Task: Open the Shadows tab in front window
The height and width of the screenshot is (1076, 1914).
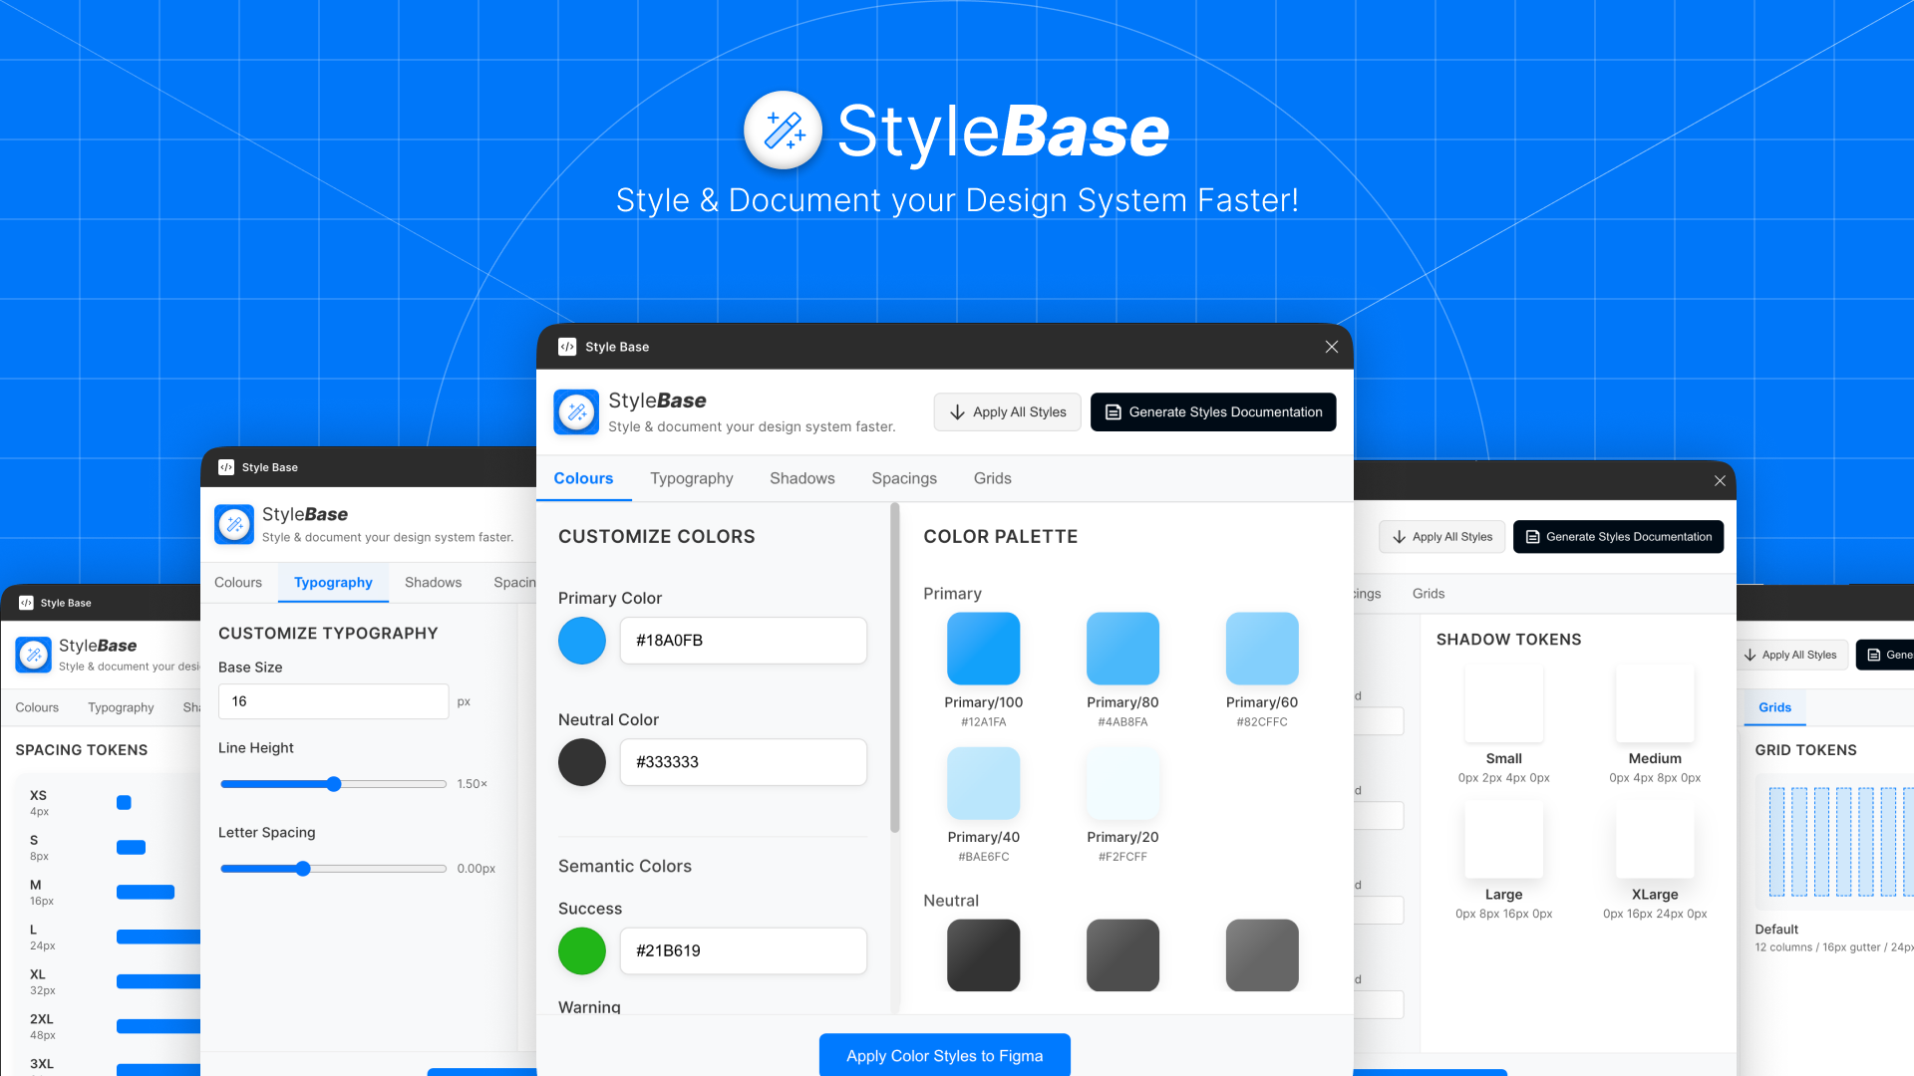Action: (x=802, y=478)
